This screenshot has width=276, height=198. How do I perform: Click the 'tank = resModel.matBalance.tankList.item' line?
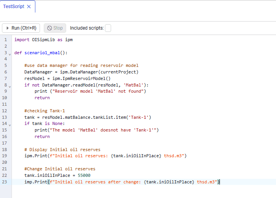[x=88, y=117]
